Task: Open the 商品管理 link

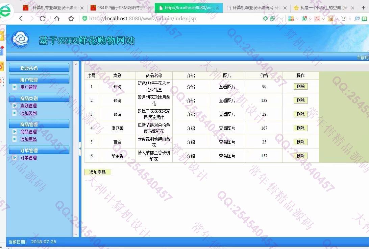Action: click(x=28, y=132)
